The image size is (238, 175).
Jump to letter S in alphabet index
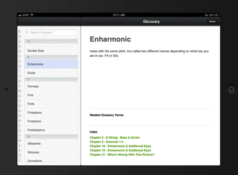(x=19, y=121)
